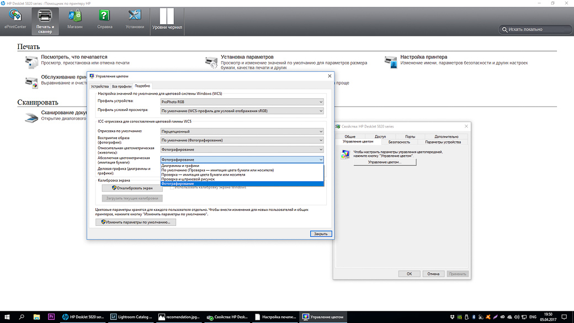Click the Применить button in Свойства window
This screenshot has width=574, height=323.
click(458, 274)
